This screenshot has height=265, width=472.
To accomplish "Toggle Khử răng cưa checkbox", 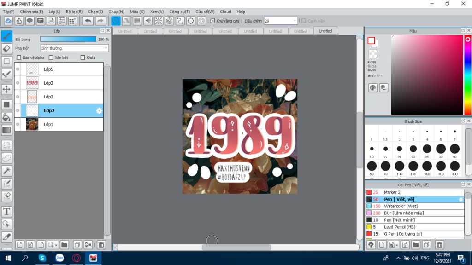I will [212, 21].
